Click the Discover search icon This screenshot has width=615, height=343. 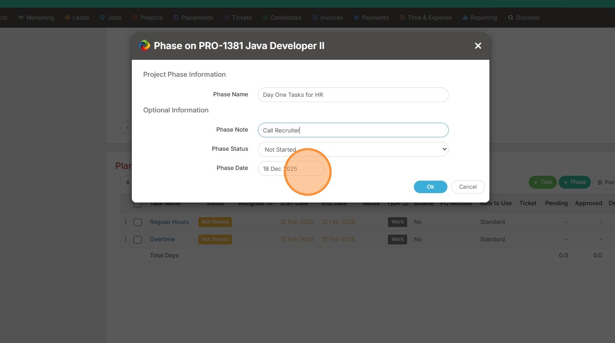[510, 18]
